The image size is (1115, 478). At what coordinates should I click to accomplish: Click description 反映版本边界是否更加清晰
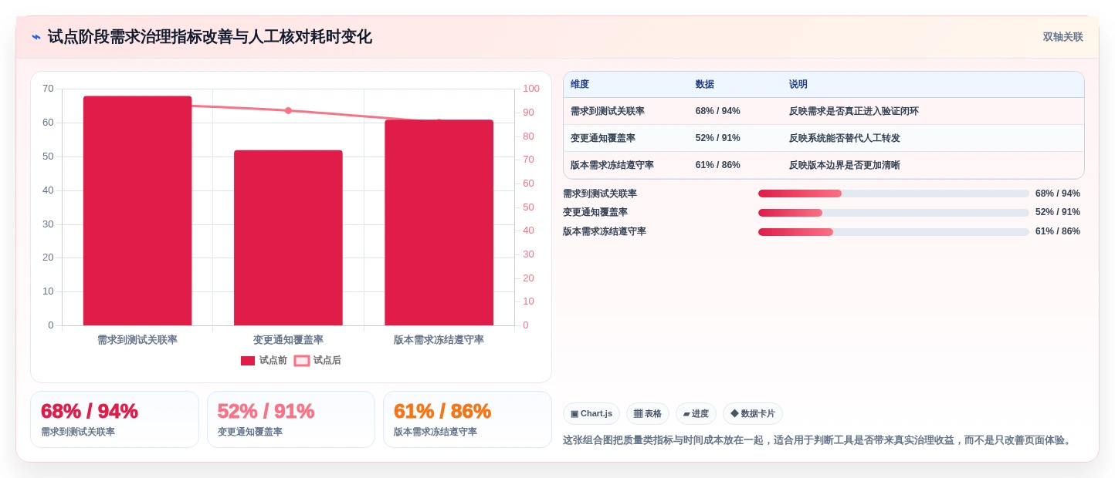[845, 165]
